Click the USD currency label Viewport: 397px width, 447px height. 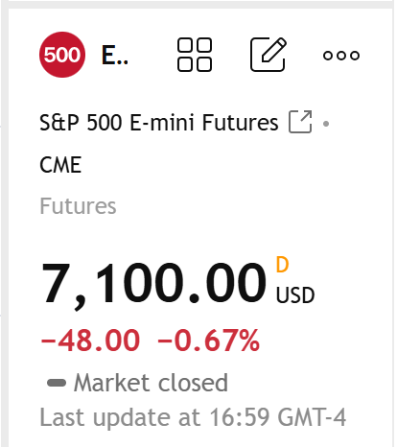click(295, 294)
